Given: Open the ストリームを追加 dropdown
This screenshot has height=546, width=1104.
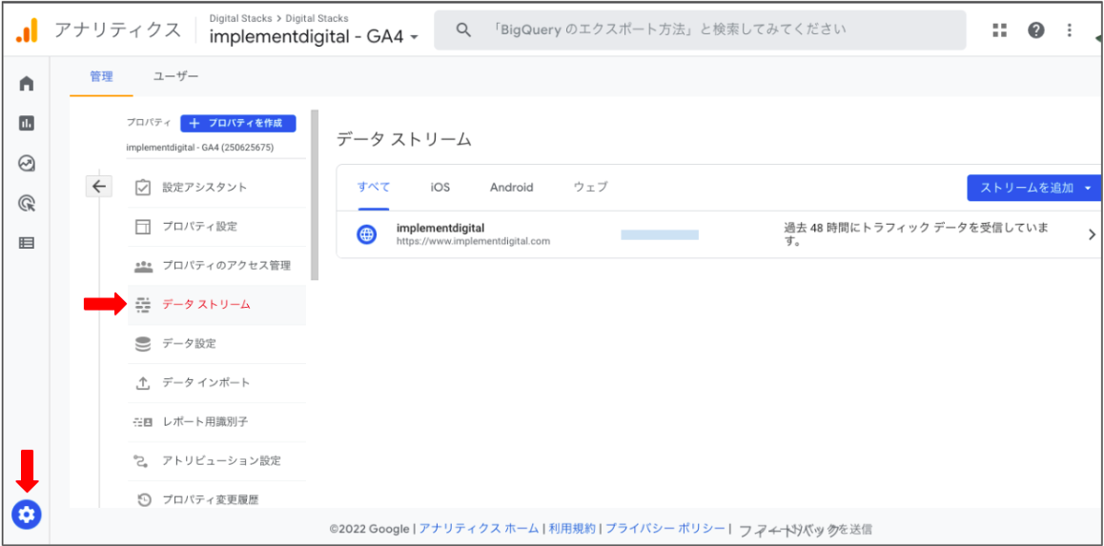Looking at the screenshot, I should [x=1033, y=188].
